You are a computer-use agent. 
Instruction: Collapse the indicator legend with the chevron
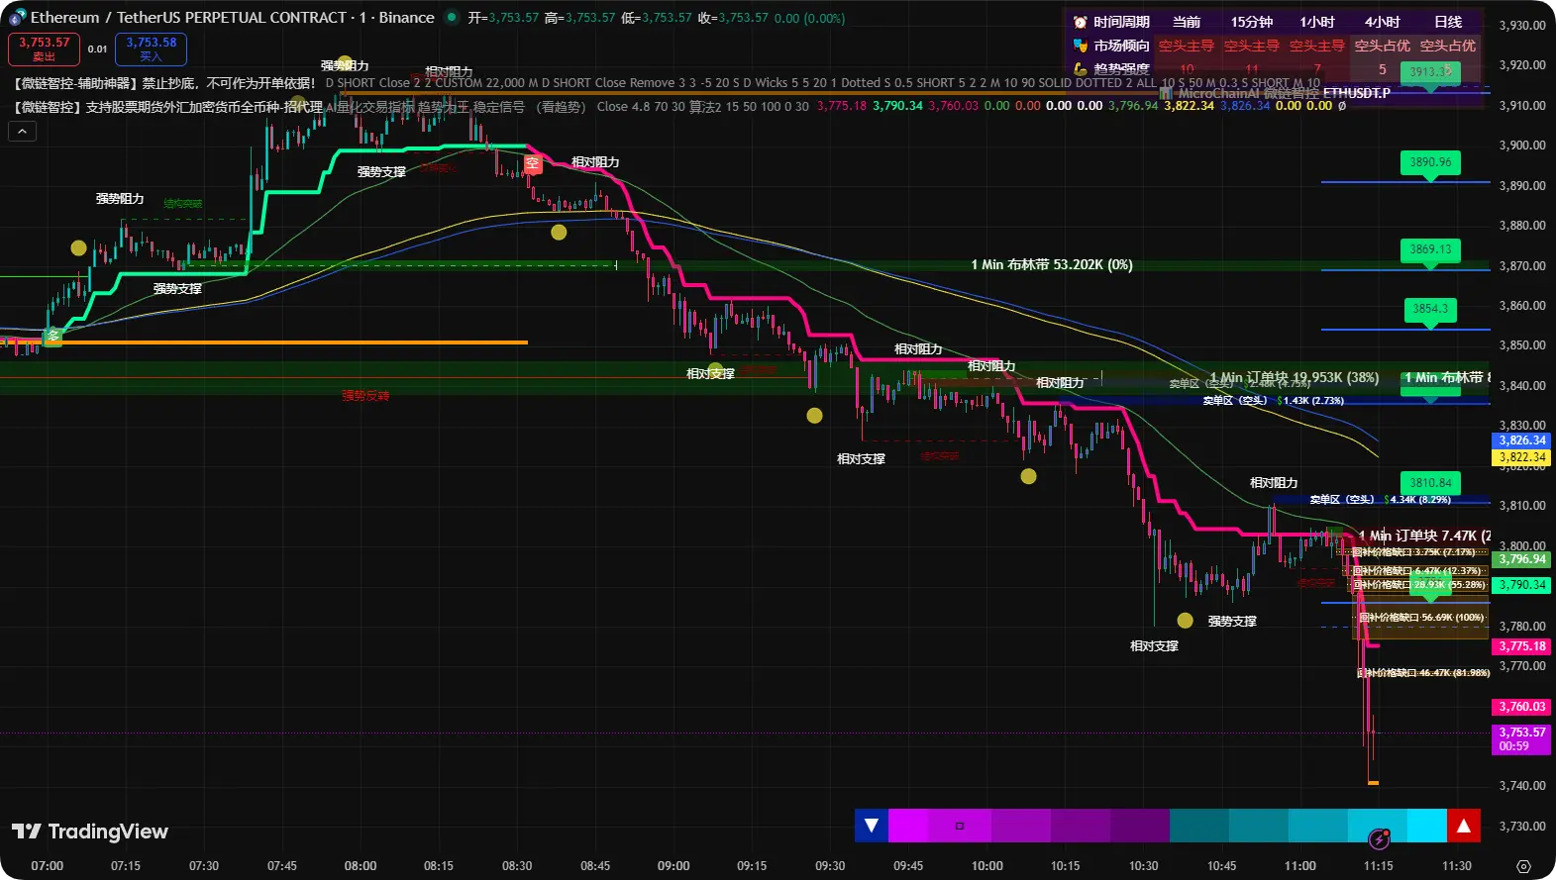tap(22, 131)
